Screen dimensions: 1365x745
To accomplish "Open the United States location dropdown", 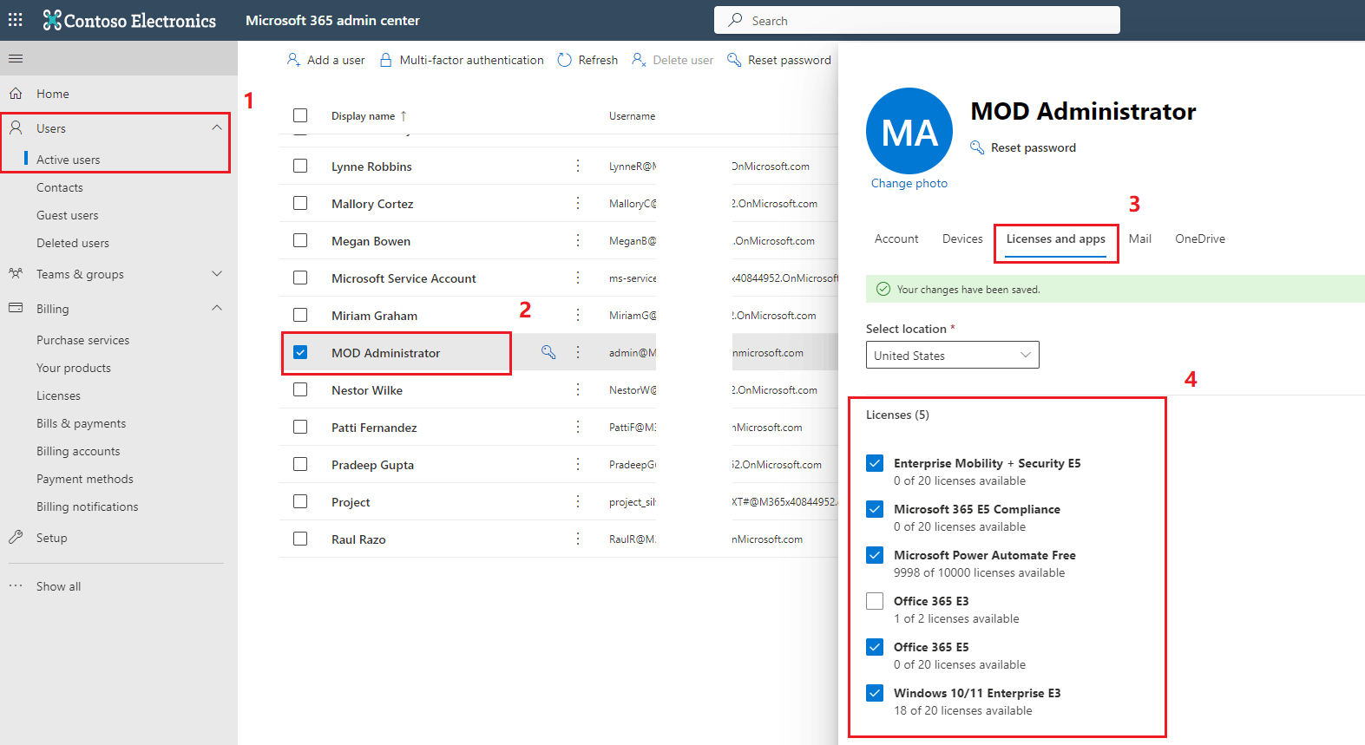I will point(952,355).
